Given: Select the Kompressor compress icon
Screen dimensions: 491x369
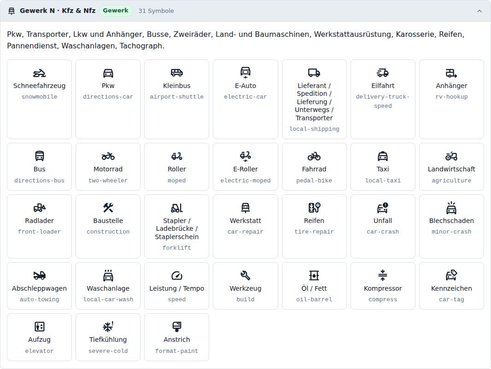Looking at the screenshot, I should click(x=383, y=275).
